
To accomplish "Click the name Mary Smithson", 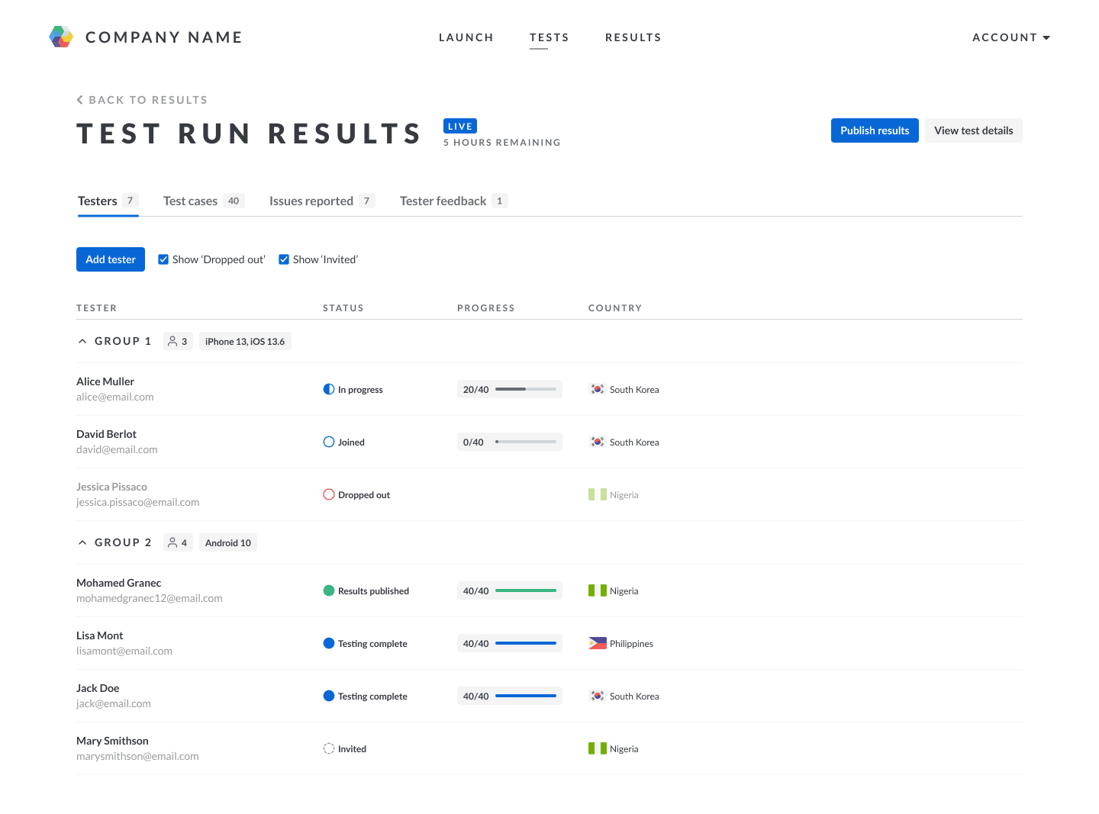I will click(x=112, y=741).
